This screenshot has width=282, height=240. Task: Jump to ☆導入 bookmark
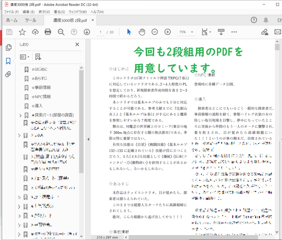37,106
